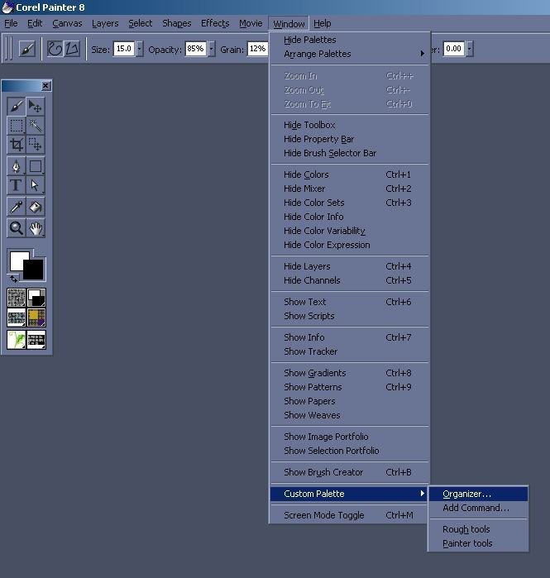Open dropdown arrow beside 0.00 field
This screenshot has height=578, width=550.
(x=469, y=49)
